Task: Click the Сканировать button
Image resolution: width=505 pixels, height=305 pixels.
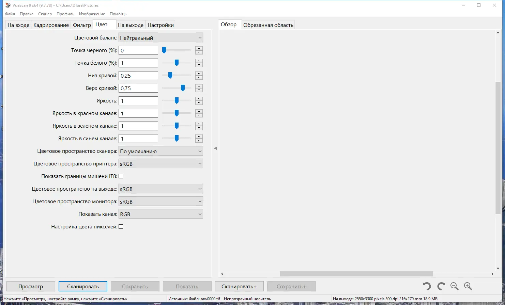Action: pyautogui.click(x=83, y=286)
